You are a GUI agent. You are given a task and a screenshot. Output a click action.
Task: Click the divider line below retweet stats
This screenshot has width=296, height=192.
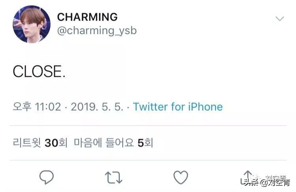[x=148, y=160]
